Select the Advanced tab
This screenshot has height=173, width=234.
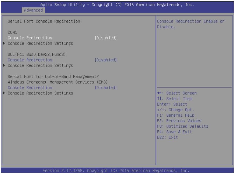33,10
